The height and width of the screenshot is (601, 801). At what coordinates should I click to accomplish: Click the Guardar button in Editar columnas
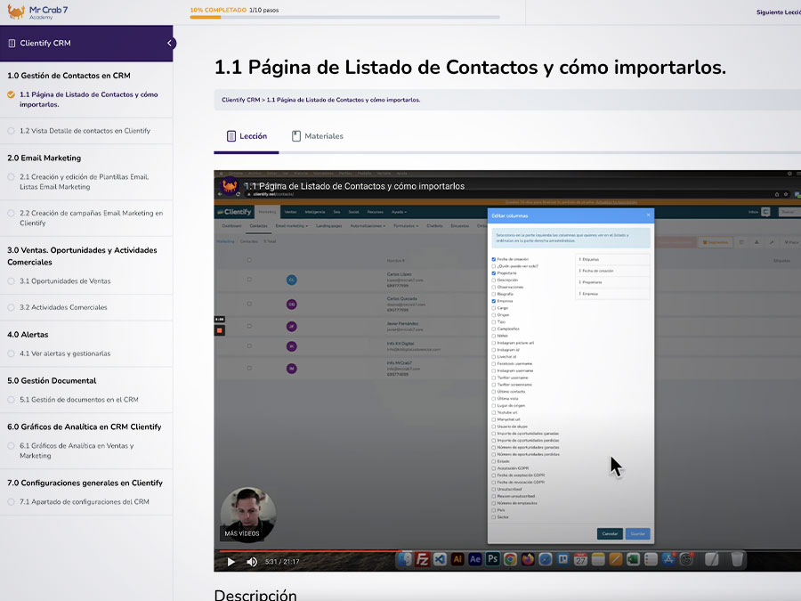[637, 533]
